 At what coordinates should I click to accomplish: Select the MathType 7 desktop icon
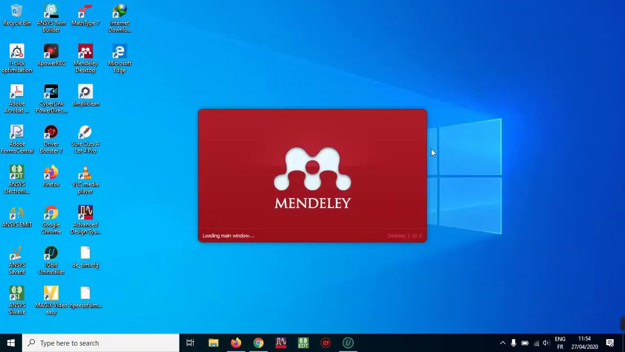click(x=85, y=16)
